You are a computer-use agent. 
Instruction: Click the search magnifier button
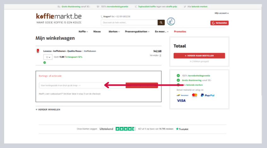tap(161, 22)
